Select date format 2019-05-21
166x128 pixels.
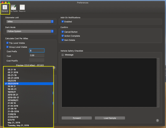click(13, 97)
